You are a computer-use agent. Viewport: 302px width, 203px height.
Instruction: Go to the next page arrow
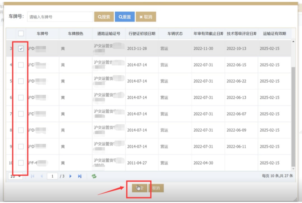click(x=70, y=176)
